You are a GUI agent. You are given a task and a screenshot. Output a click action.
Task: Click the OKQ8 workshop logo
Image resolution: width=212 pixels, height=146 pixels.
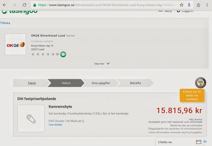click(x=16, y=45)
